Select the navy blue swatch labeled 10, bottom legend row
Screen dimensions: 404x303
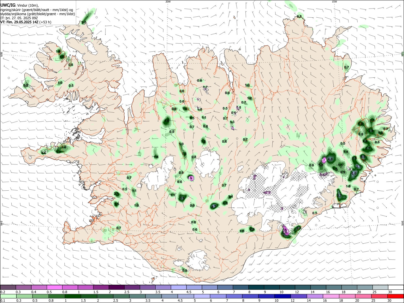pos(283,296)
